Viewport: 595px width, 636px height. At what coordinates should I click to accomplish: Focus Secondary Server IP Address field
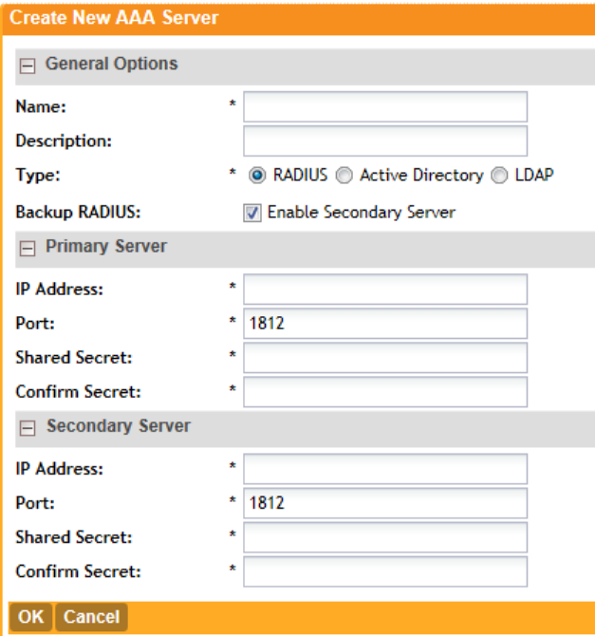coord(384,469)
